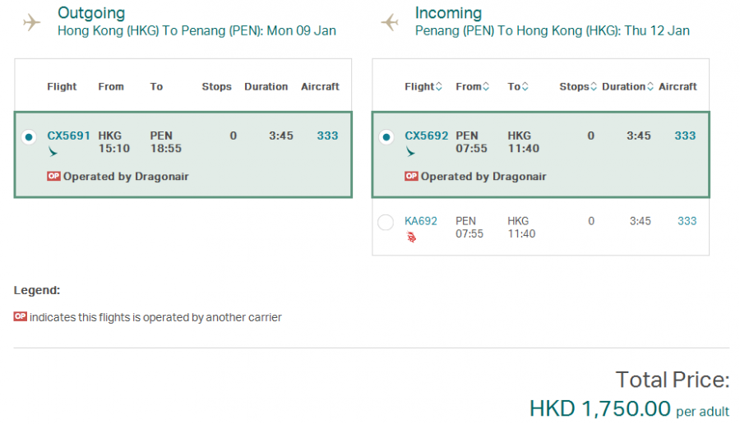View aircraft 333 details for KA692
The width and height of the screenshot is (740, 424).
pyautogui.click(x=687, y=221)
